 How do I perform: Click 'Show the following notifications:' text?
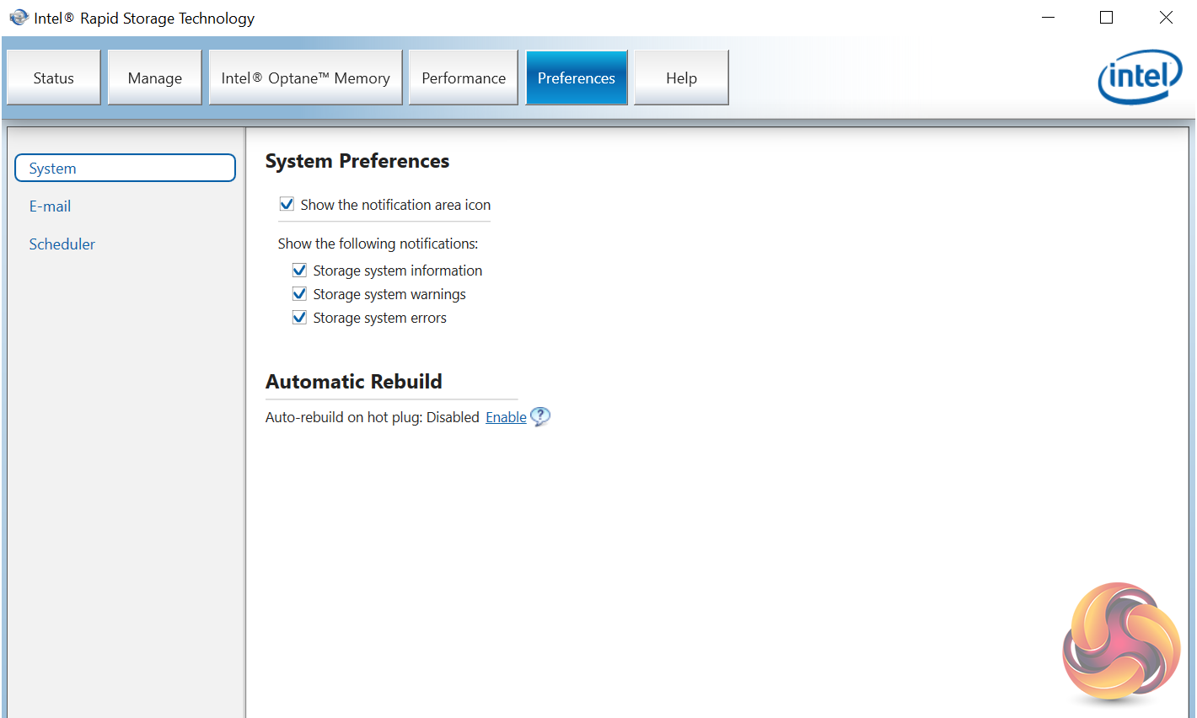pyautogui.click(x=378, y=244)
